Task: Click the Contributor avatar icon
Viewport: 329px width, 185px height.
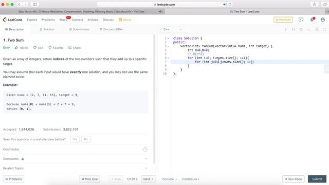Action: [145, 150]
